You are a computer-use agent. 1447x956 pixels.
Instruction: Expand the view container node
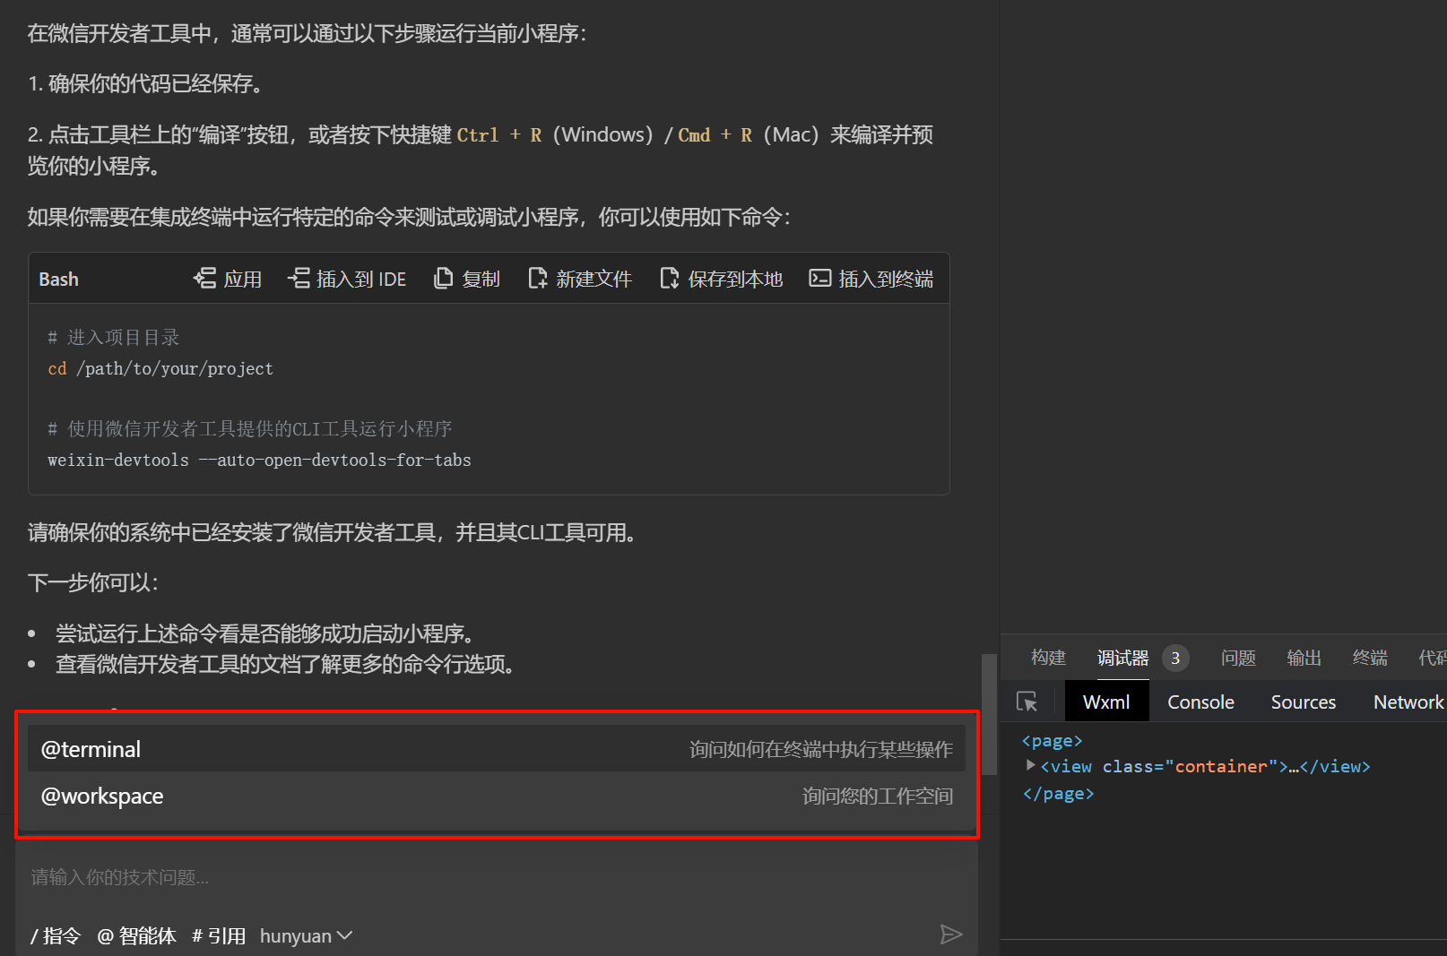(x=1031, y=765)
